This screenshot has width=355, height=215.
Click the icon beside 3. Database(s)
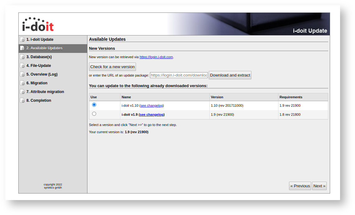(x=22, y=57)
